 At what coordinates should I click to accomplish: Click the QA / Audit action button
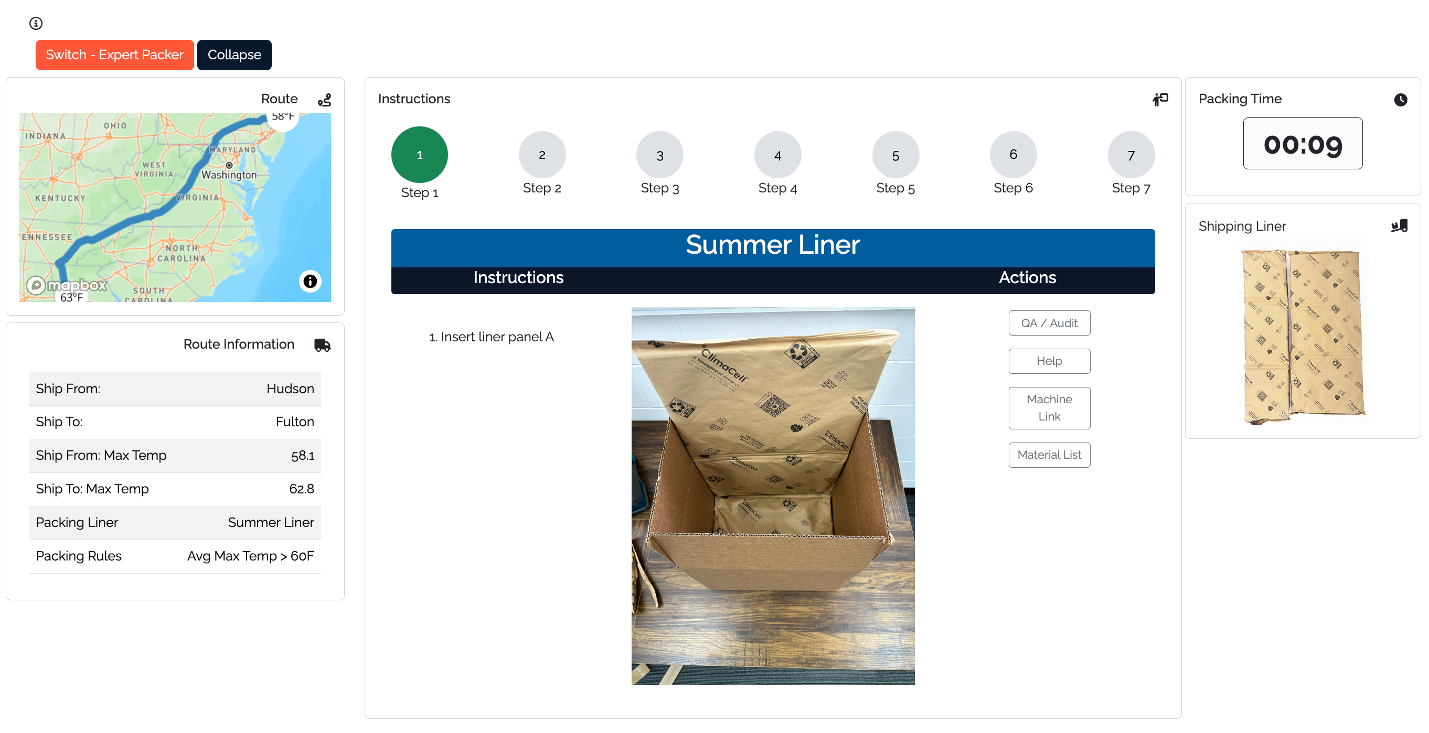point(1048,322)
